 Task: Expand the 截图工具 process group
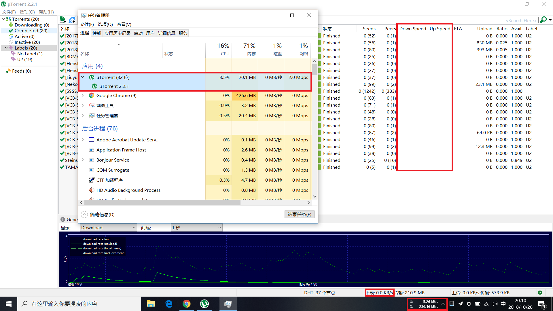tap(83, 105)
